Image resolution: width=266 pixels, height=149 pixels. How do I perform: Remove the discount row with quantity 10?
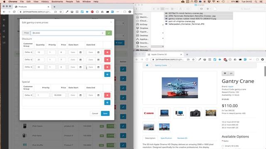107,52
